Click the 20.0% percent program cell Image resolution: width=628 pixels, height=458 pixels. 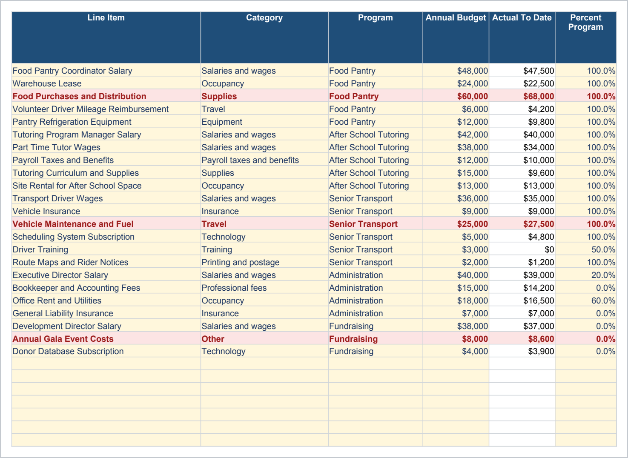586,275
